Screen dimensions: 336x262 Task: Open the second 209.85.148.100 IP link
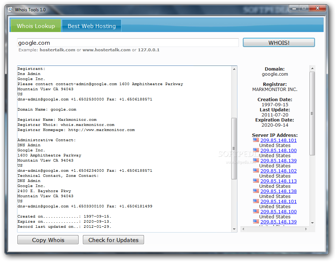tap(278, 212)
